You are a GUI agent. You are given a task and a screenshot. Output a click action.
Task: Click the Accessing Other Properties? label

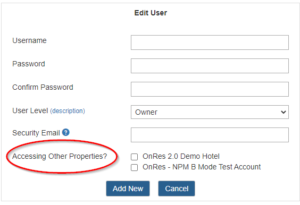60,156
